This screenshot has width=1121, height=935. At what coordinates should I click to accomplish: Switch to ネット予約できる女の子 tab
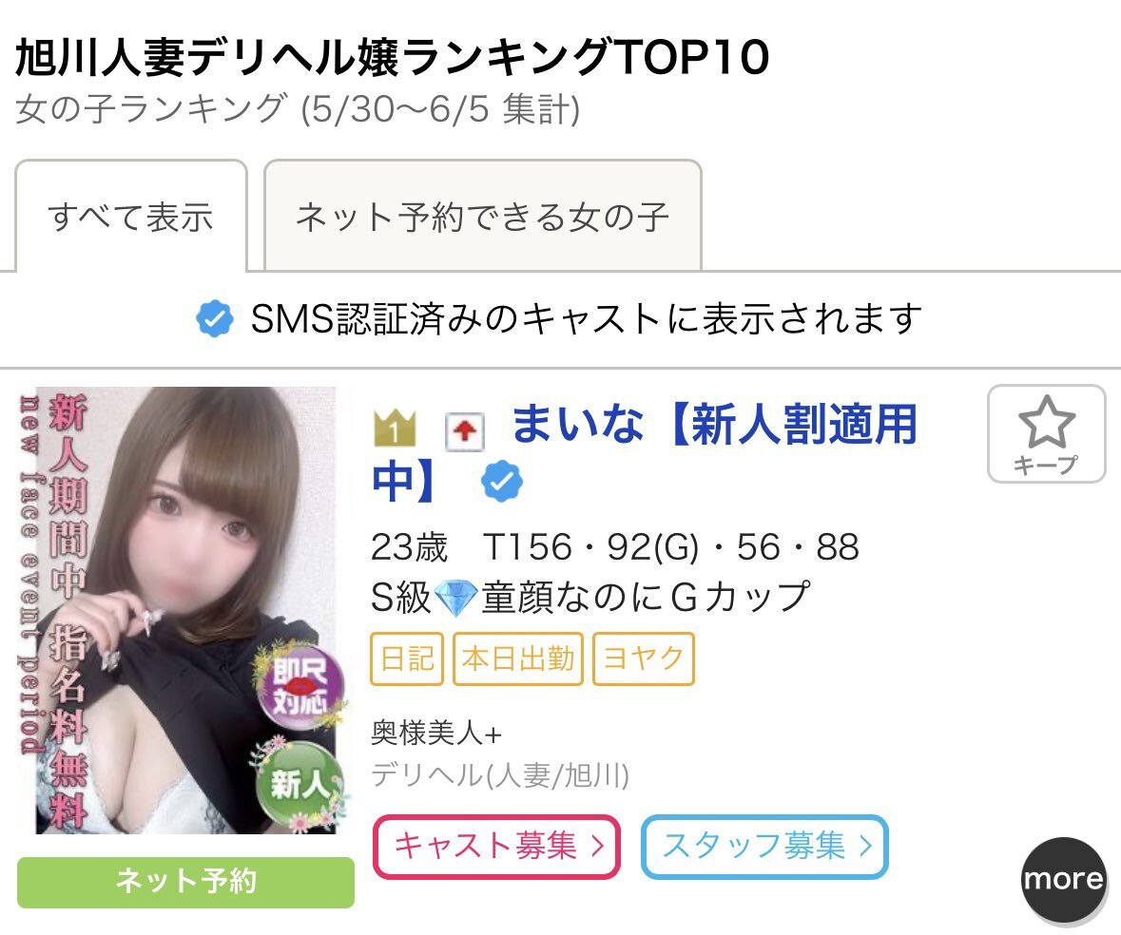tap(483, 216)
